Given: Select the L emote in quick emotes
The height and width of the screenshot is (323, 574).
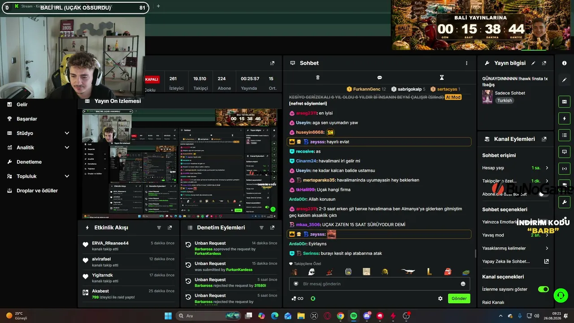Looking at the screenshot, I should pyautogui.click(x=429, y=271).
